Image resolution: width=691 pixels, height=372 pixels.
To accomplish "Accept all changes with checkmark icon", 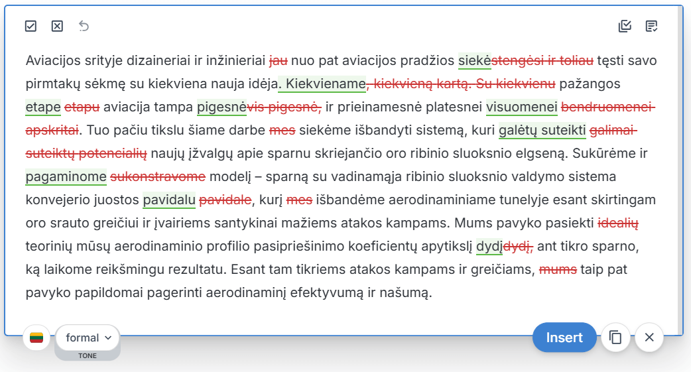I will pos(31,26).
